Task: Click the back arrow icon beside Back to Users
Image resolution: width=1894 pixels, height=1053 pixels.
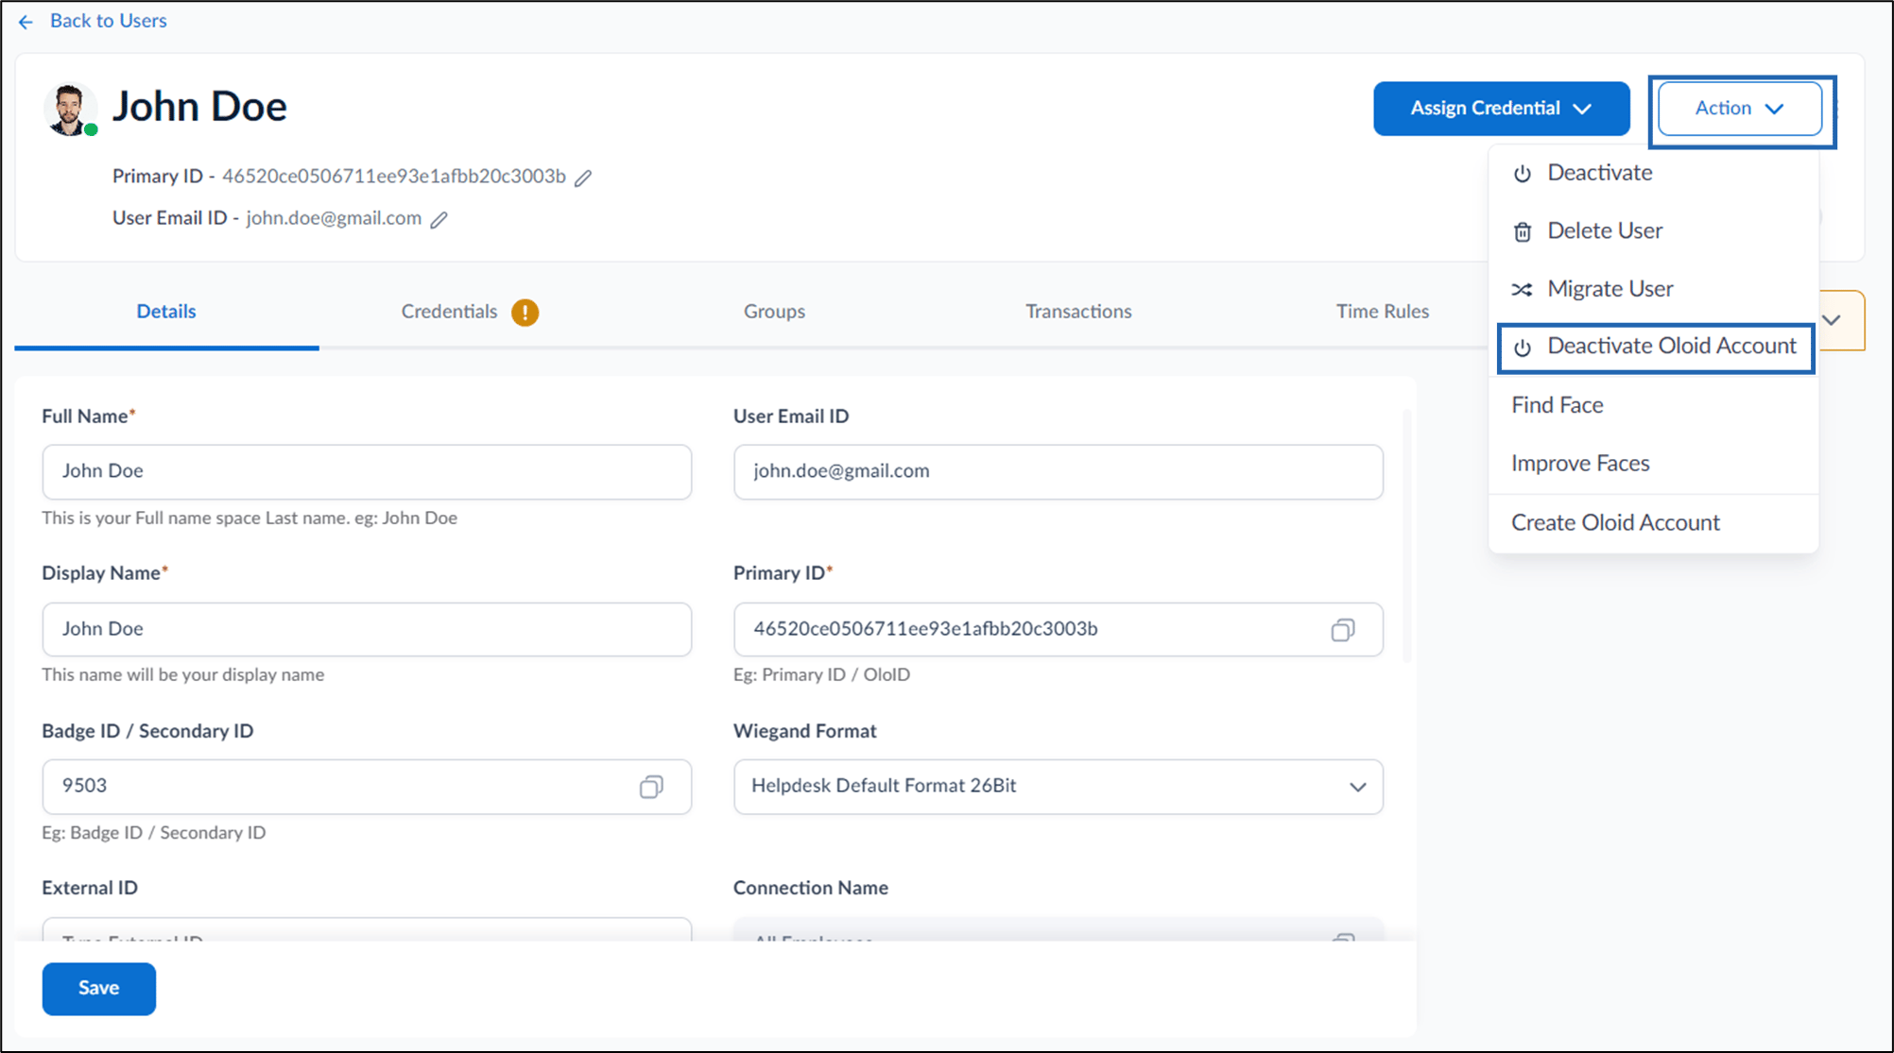Action: 26,22
